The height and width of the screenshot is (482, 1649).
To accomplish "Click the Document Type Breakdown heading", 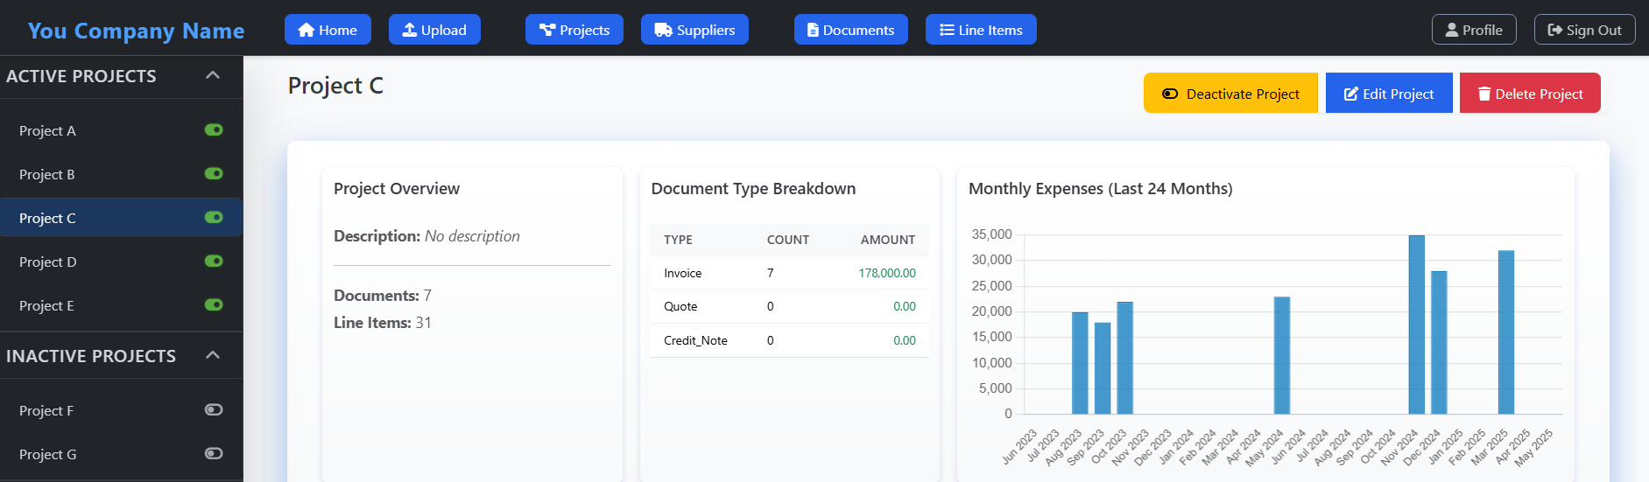I will pos(753,189).
